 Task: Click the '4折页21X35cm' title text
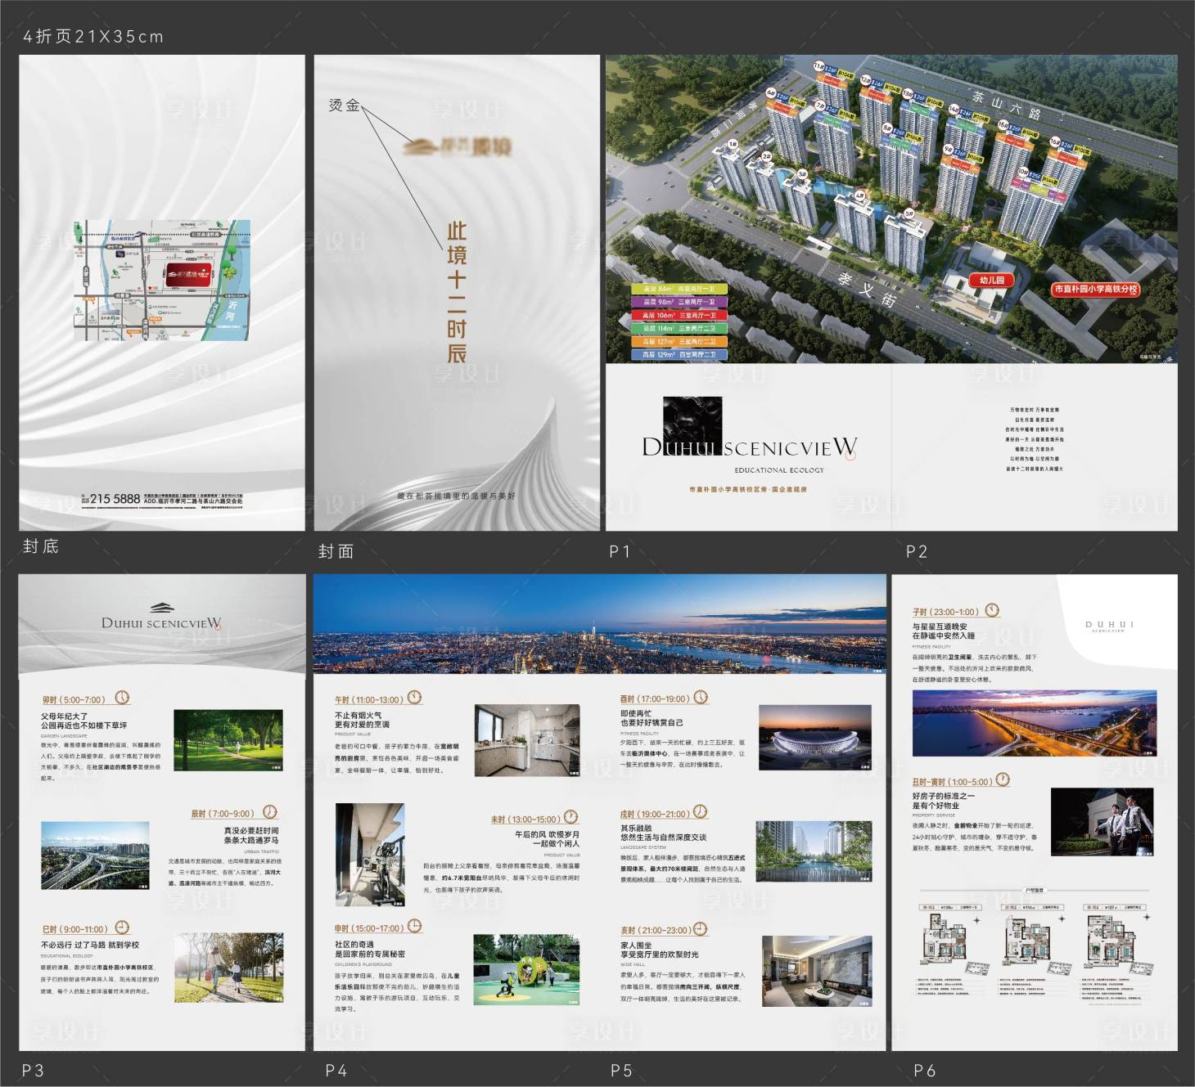point(93,36)
